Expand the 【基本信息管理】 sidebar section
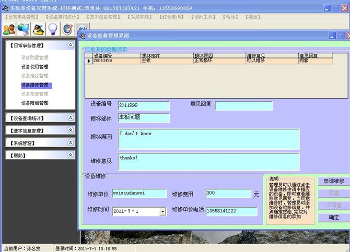350x252 pixels. click(x=71, y=130)
